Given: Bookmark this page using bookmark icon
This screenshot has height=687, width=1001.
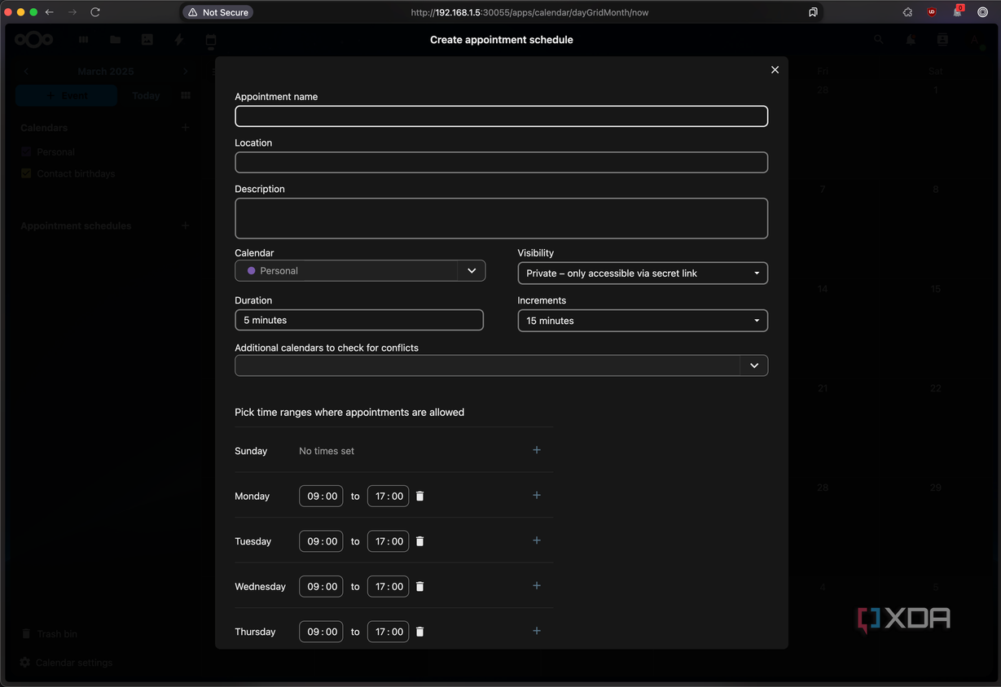Looking at the screenshot, I should [813, 12].
